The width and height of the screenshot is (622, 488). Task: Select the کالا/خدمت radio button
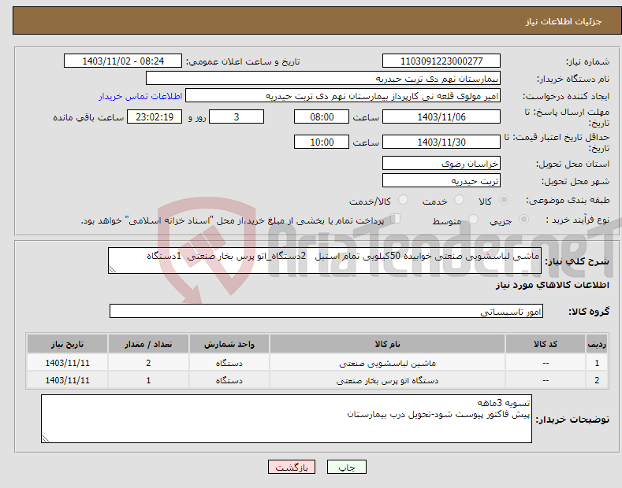pos(403,200)
